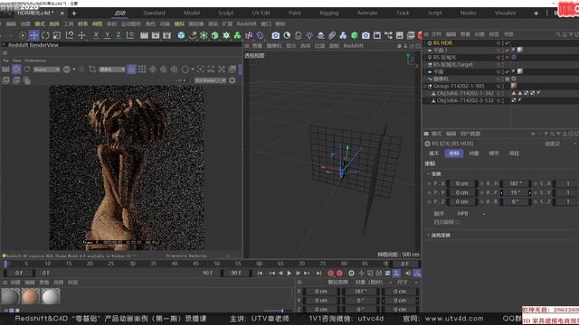Image resolution: width=579 pixels, height=325 pixels.
Task: Open the coordinate object relative dropdown
Action: point(374,283)
